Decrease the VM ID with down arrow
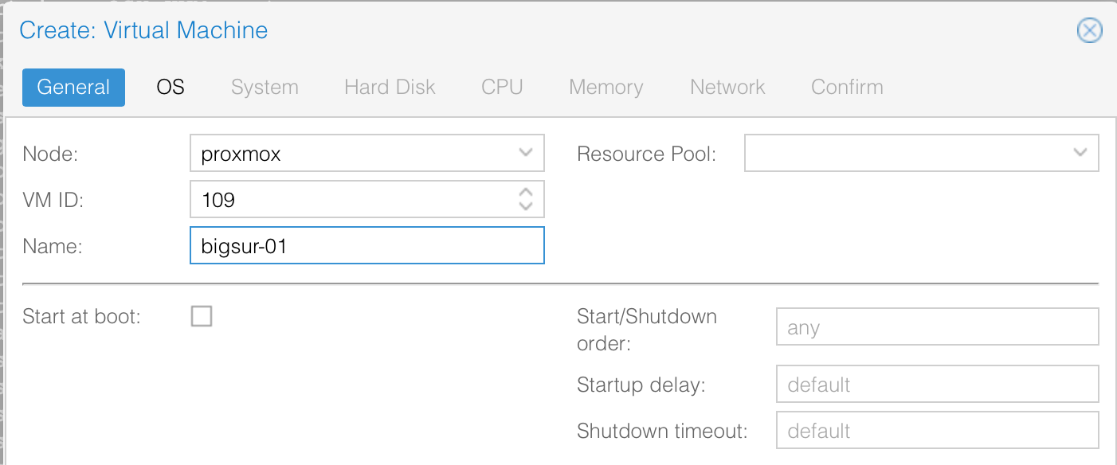Viewport: 1117px width, 465px height. tap(525, 205)
